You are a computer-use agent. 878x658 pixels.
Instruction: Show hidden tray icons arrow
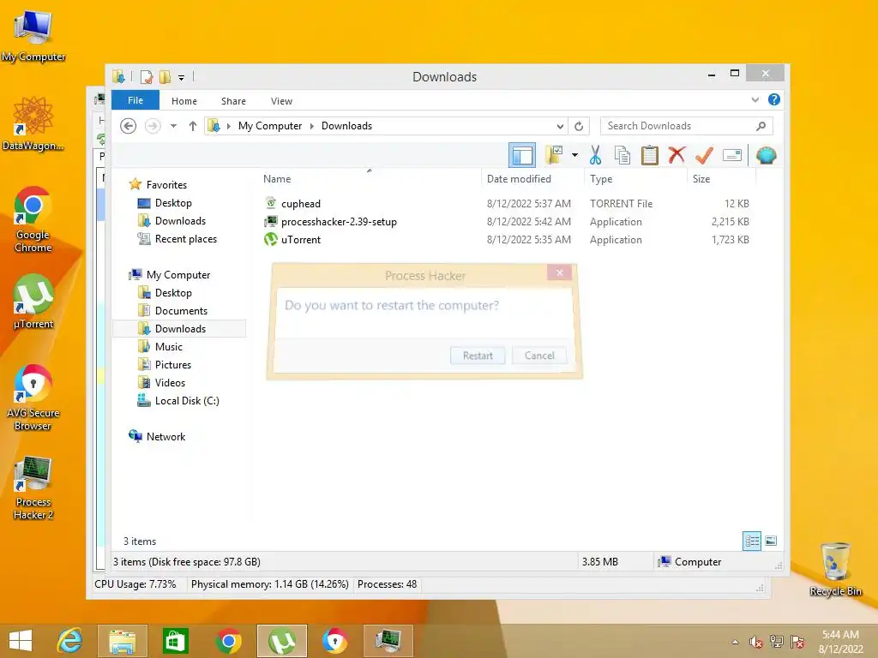click(735, 642)
